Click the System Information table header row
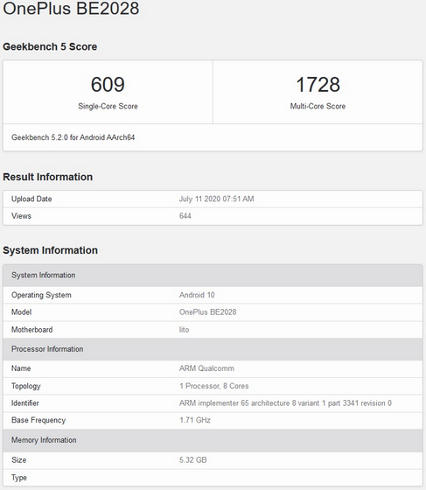Screen dimensions: 426x490 coord(213,276)
